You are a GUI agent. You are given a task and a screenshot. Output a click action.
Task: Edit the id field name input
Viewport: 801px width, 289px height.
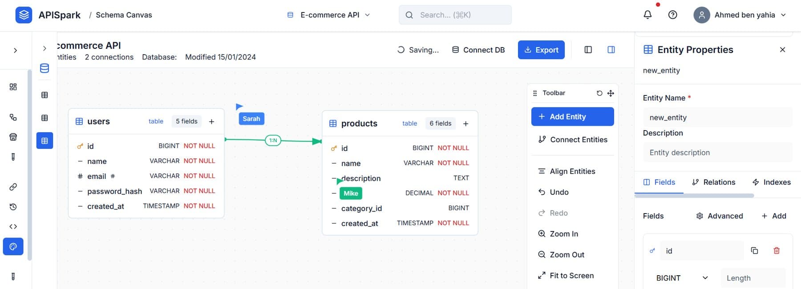(x=702, y=251)
